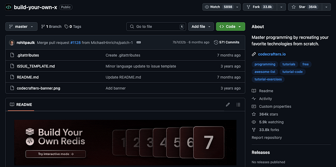The width and height of the screenshot is (336, 167).
Task: Open commit hash 7b7d32b
Action: (x=179, y=42)
